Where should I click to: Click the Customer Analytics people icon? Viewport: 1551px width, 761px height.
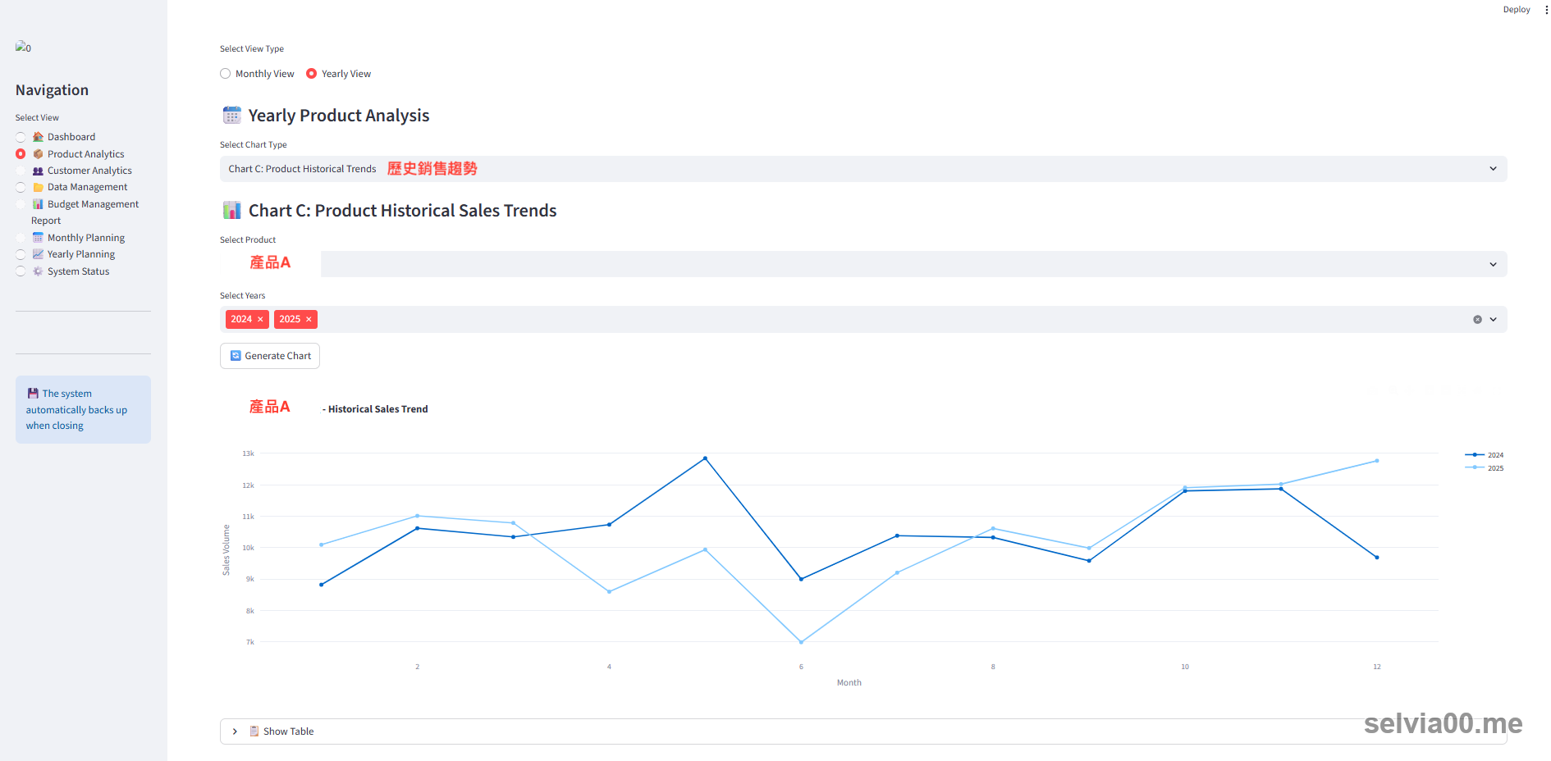[38, 171]
